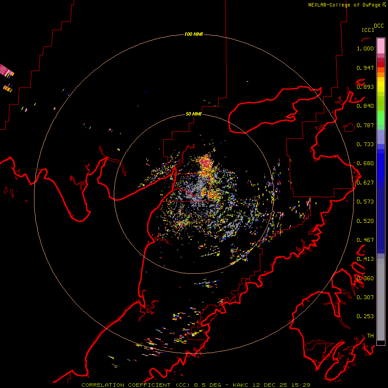Click the 100 NMI range ring label

pyautogui.click(x=194, y=34)
